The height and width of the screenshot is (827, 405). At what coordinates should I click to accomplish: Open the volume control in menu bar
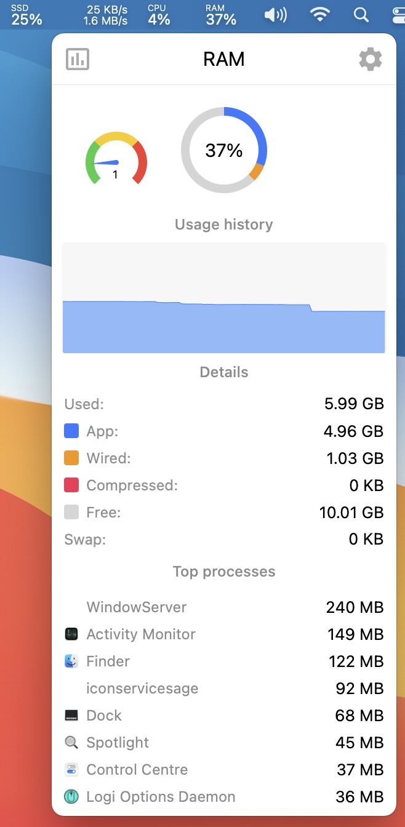275,15
